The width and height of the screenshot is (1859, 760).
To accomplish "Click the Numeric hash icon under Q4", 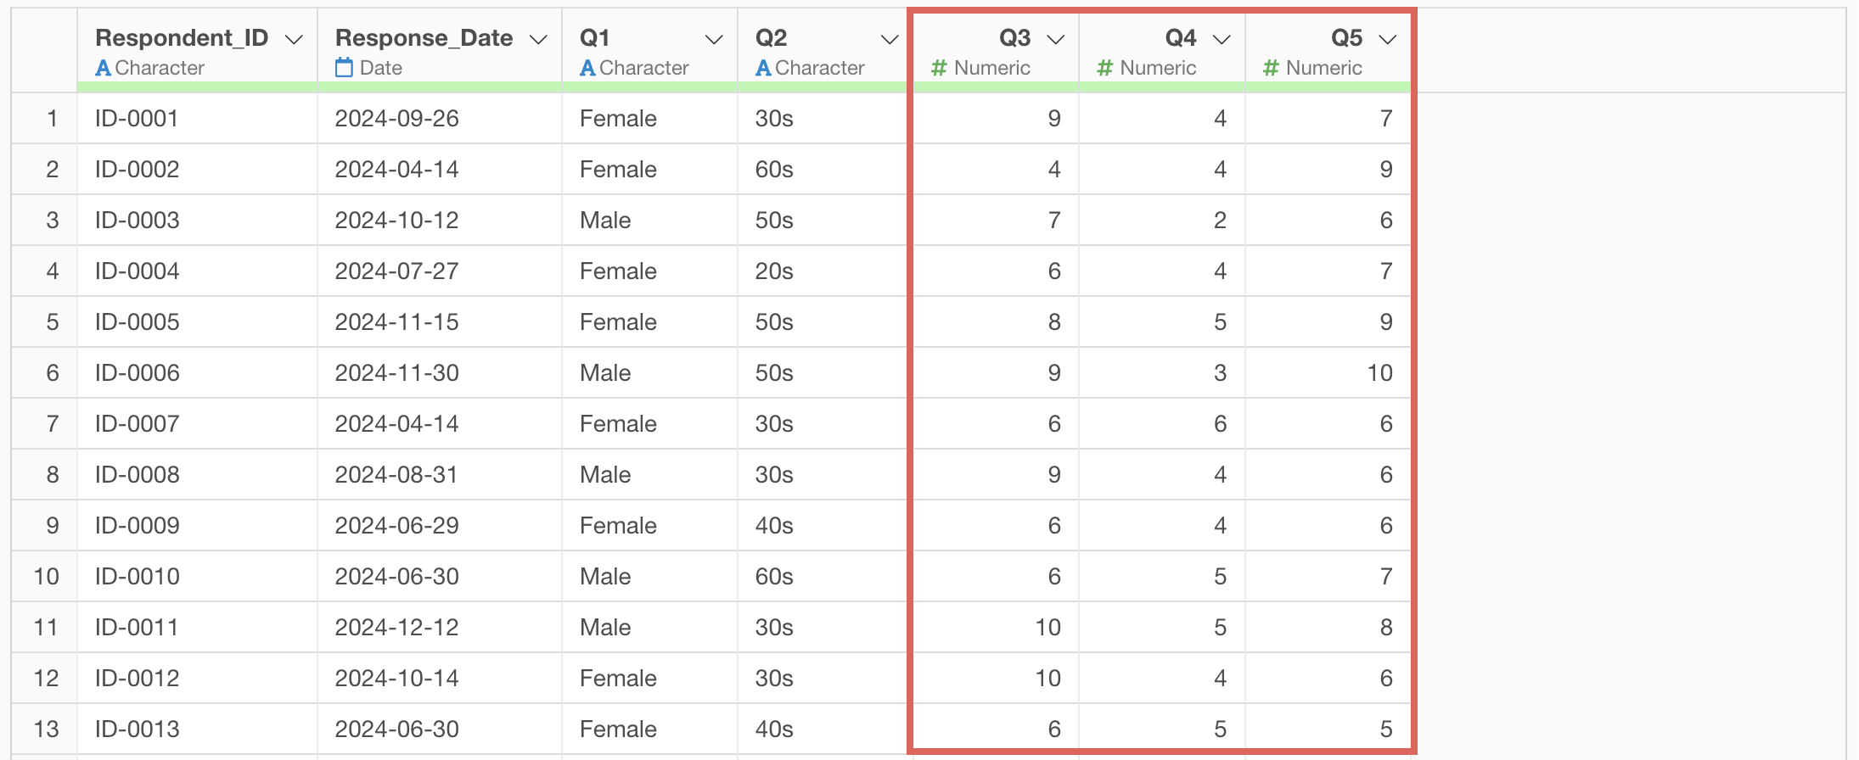I will coord(1104,68).
